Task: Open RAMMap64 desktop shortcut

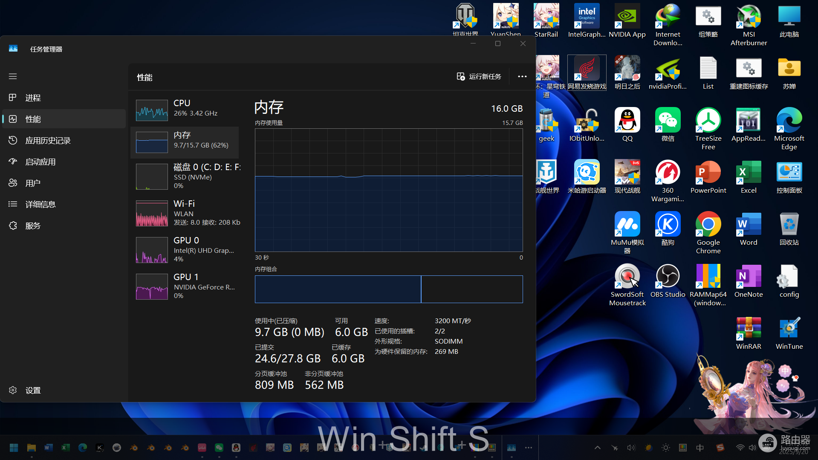Action: pos(708,285)
